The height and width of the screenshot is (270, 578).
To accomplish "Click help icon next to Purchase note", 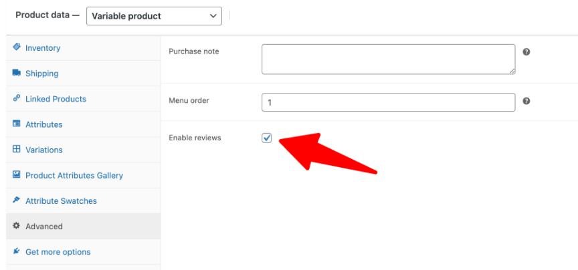I will [526, 51].
